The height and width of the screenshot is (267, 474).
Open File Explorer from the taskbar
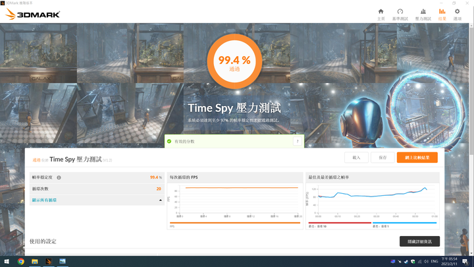[x=35, y=261]
